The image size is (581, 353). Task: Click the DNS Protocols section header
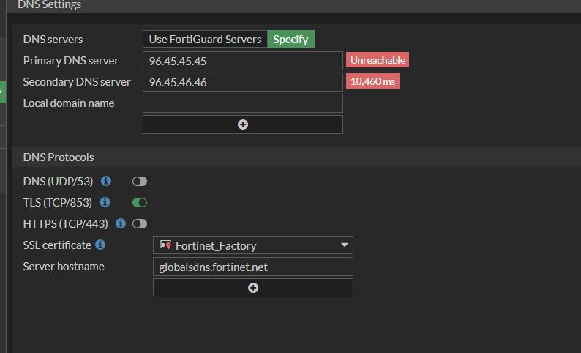59,157
